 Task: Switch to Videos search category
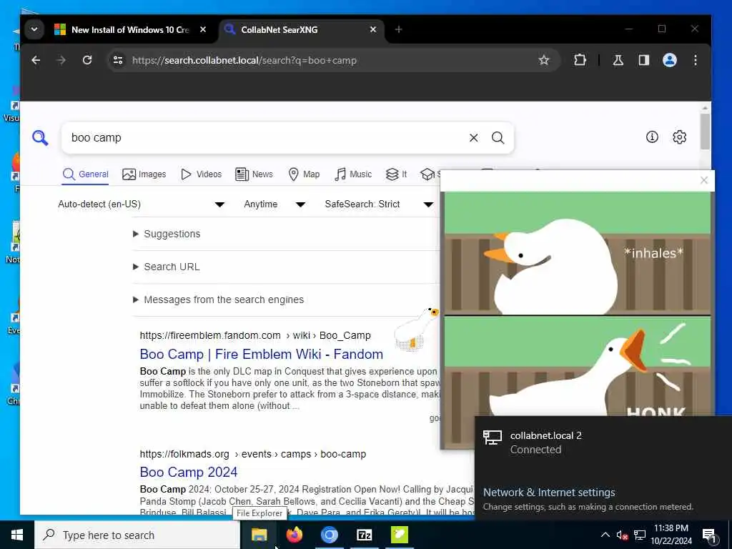click(x=201, y=174)
